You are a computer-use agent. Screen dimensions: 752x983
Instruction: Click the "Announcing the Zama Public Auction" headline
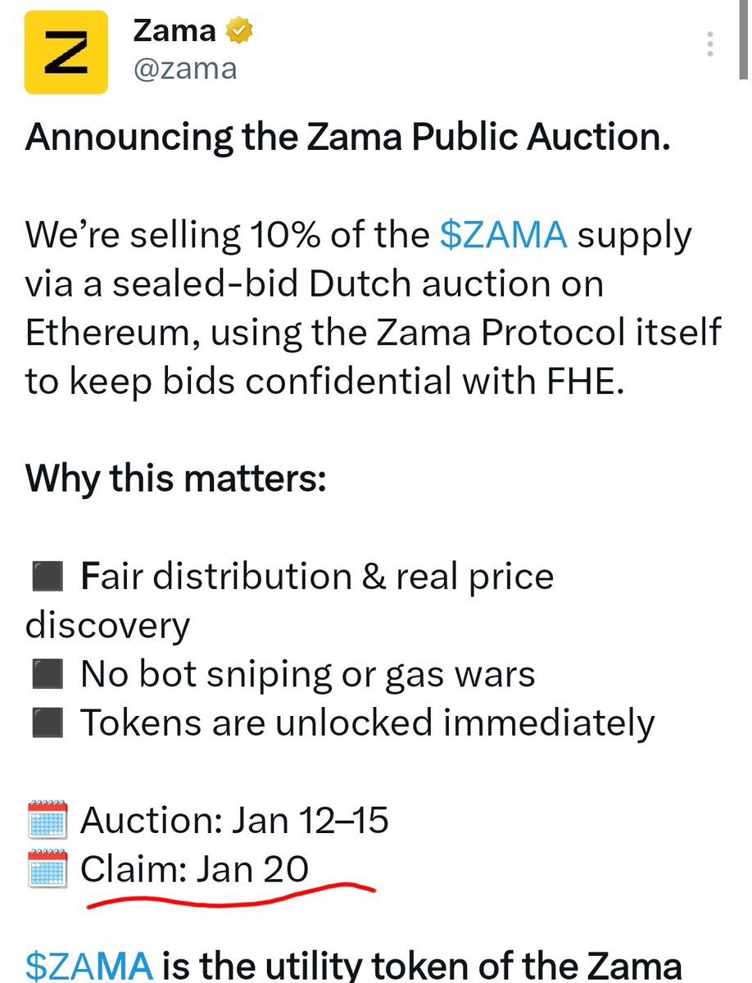pos(348,138)
